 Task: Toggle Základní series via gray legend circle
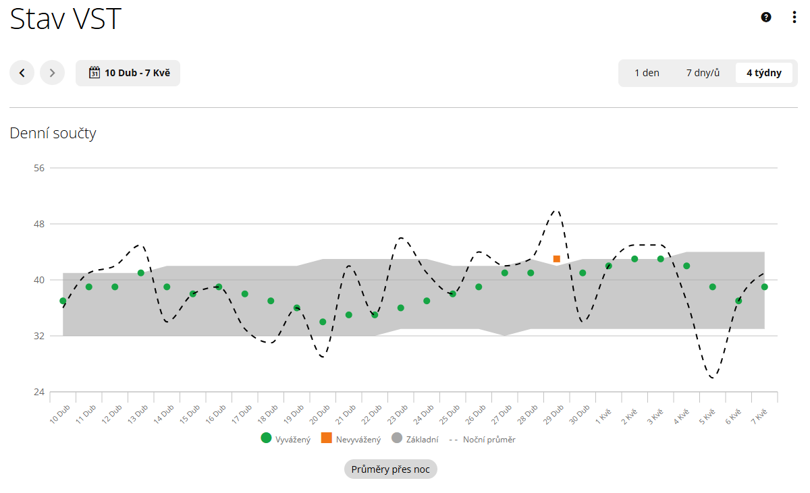(x=397, y=438)
